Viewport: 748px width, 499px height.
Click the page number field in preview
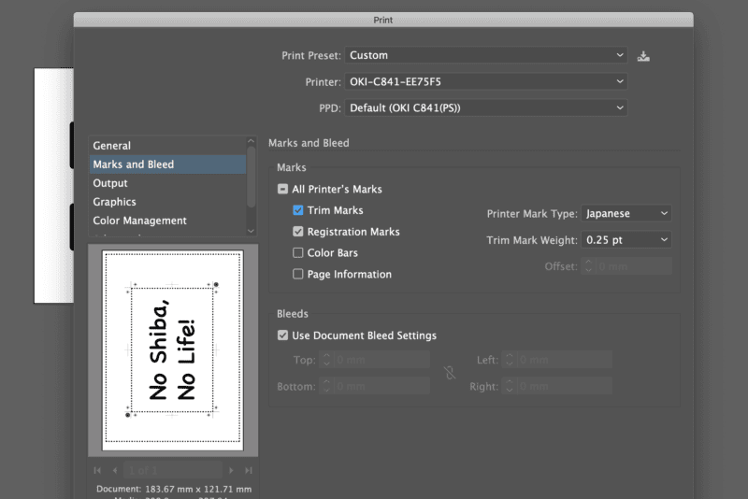[x=173, y=470]
